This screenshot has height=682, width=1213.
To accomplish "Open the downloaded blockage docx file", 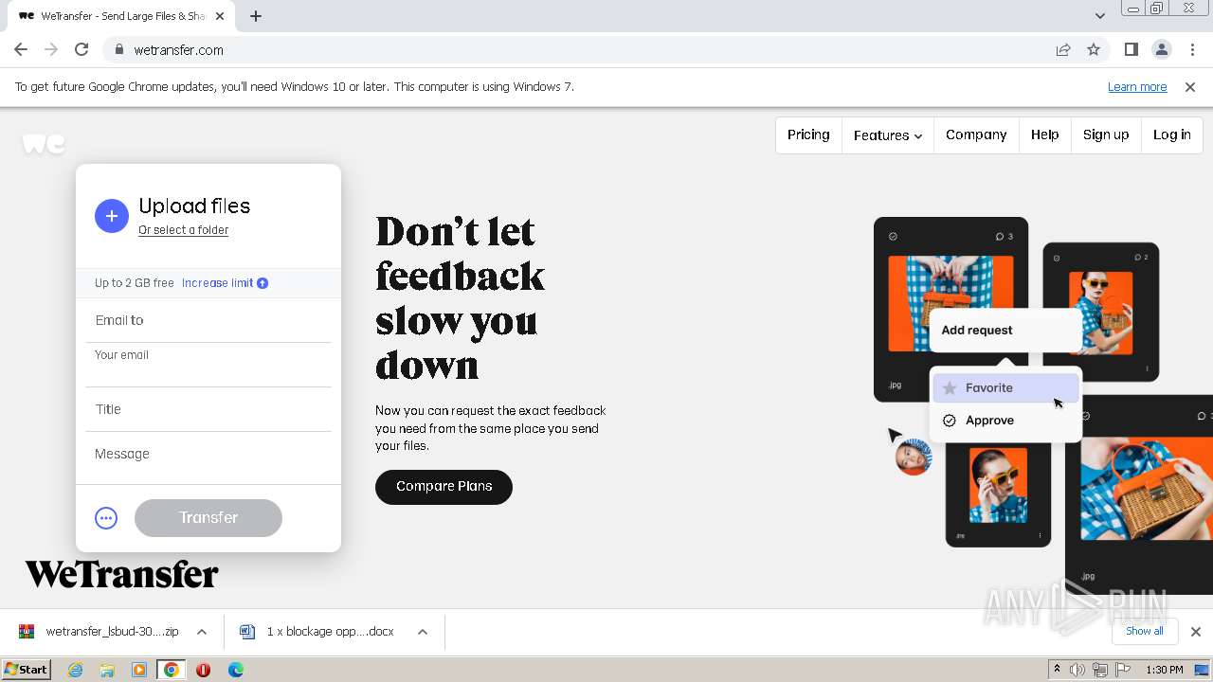I will 319,632.
